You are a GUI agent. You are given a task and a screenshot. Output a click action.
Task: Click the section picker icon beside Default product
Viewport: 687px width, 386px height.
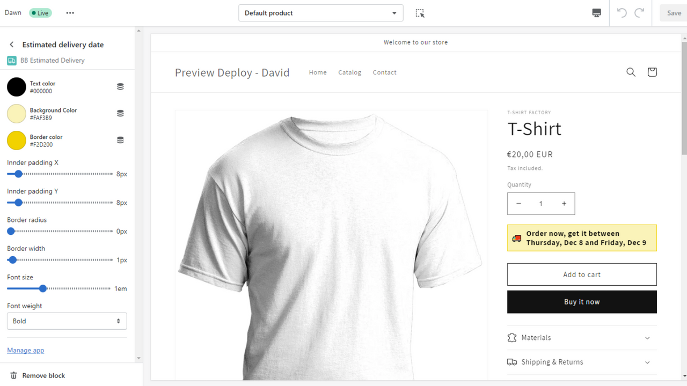(420, 13)
